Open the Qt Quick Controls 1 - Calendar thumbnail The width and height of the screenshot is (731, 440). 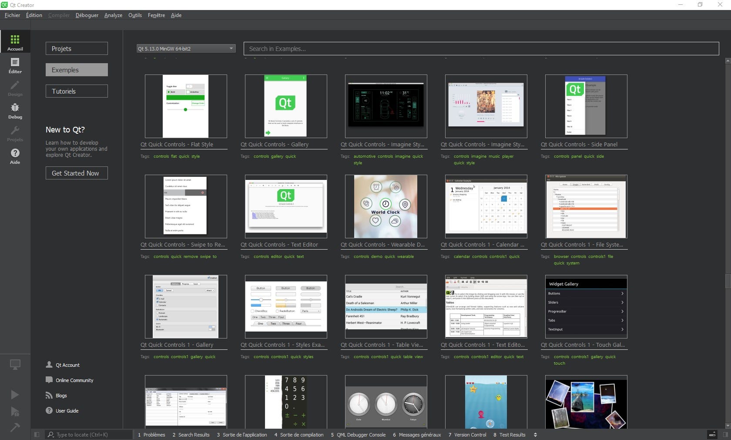point(486,206)
